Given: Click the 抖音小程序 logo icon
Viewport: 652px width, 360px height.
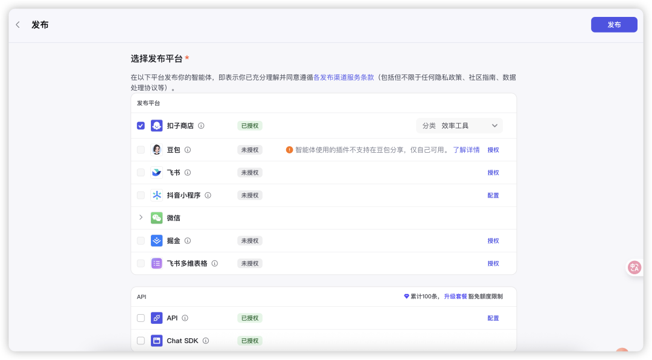Looking at the screenshot, I should tap(156, 195).
